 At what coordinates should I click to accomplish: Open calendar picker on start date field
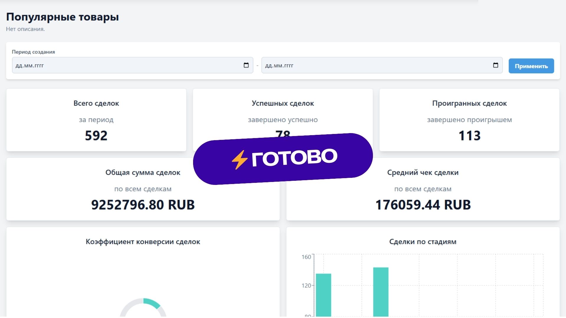[x=246, y=65]
